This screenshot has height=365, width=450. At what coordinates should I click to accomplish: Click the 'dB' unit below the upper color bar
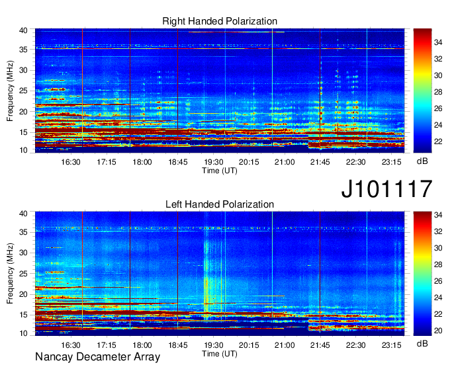coord(422,161)
